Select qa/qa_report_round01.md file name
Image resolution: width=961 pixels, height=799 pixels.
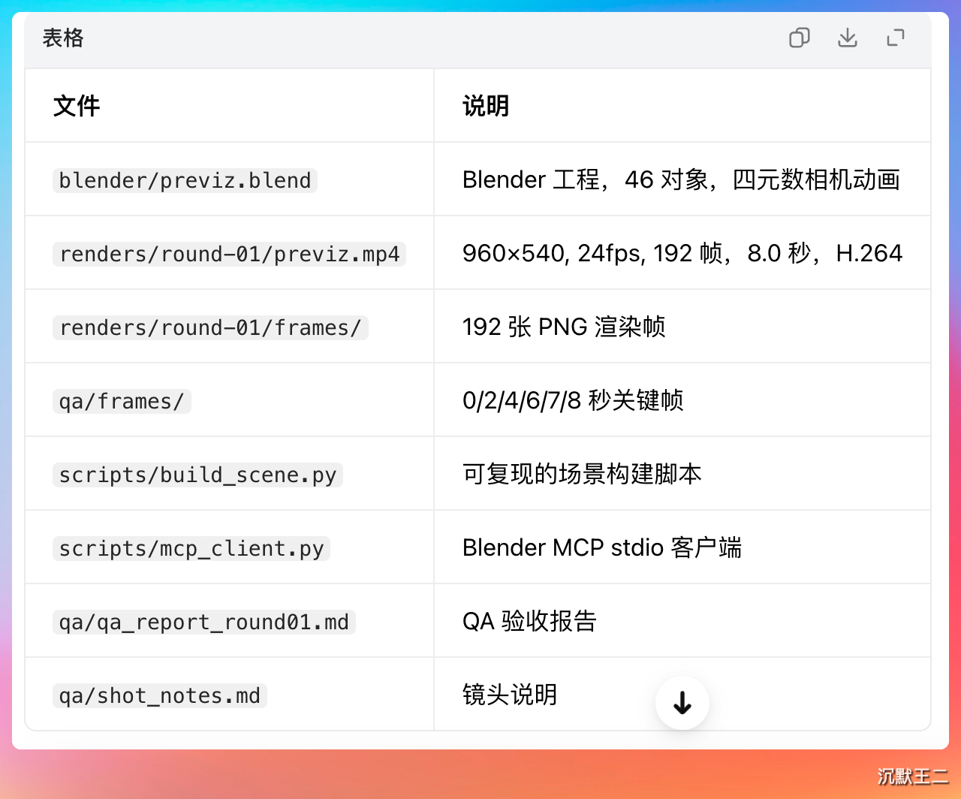pyautogui.click(x=204, y=622)
